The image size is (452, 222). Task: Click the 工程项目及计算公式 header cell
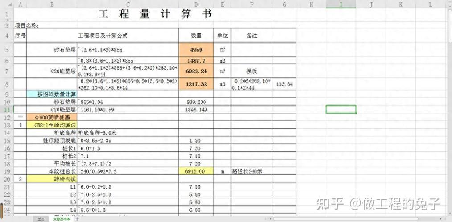click(103, 36)
